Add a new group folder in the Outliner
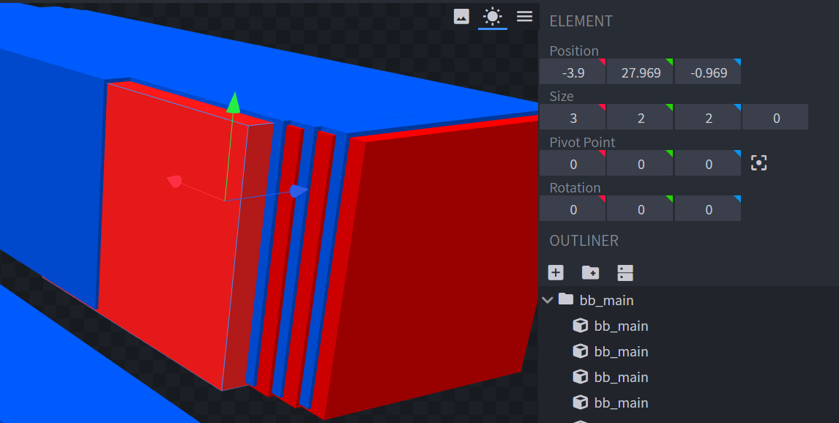 pos(590,273)
